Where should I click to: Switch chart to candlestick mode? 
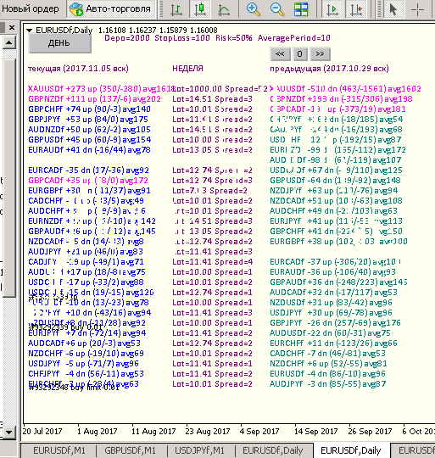click(x=200, y=9)
